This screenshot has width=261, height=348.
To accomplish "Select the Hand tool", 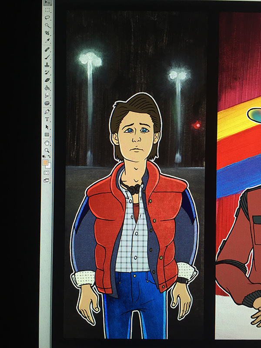I will [47, 143].
